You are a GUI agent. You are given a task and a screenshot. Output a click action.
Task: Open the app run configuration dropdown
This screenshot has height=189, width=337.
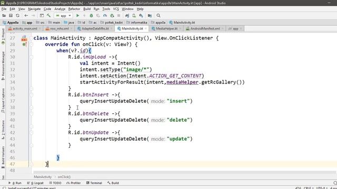click(x=63, y=16)
